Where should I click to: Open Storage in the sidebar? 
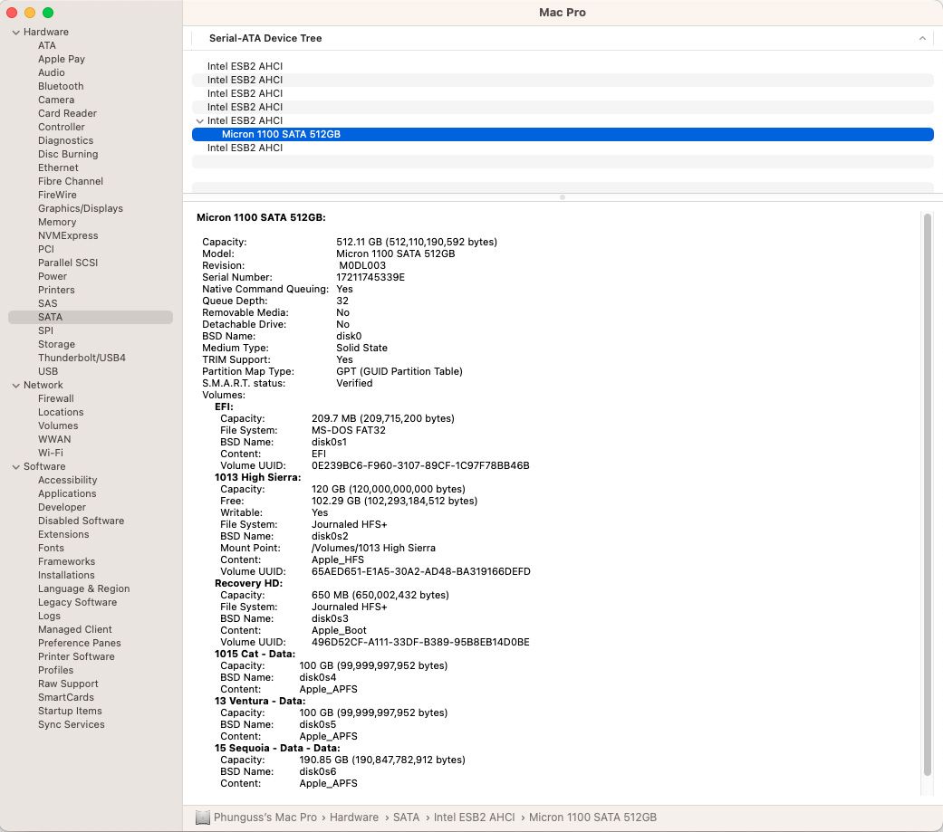[56, 344]
